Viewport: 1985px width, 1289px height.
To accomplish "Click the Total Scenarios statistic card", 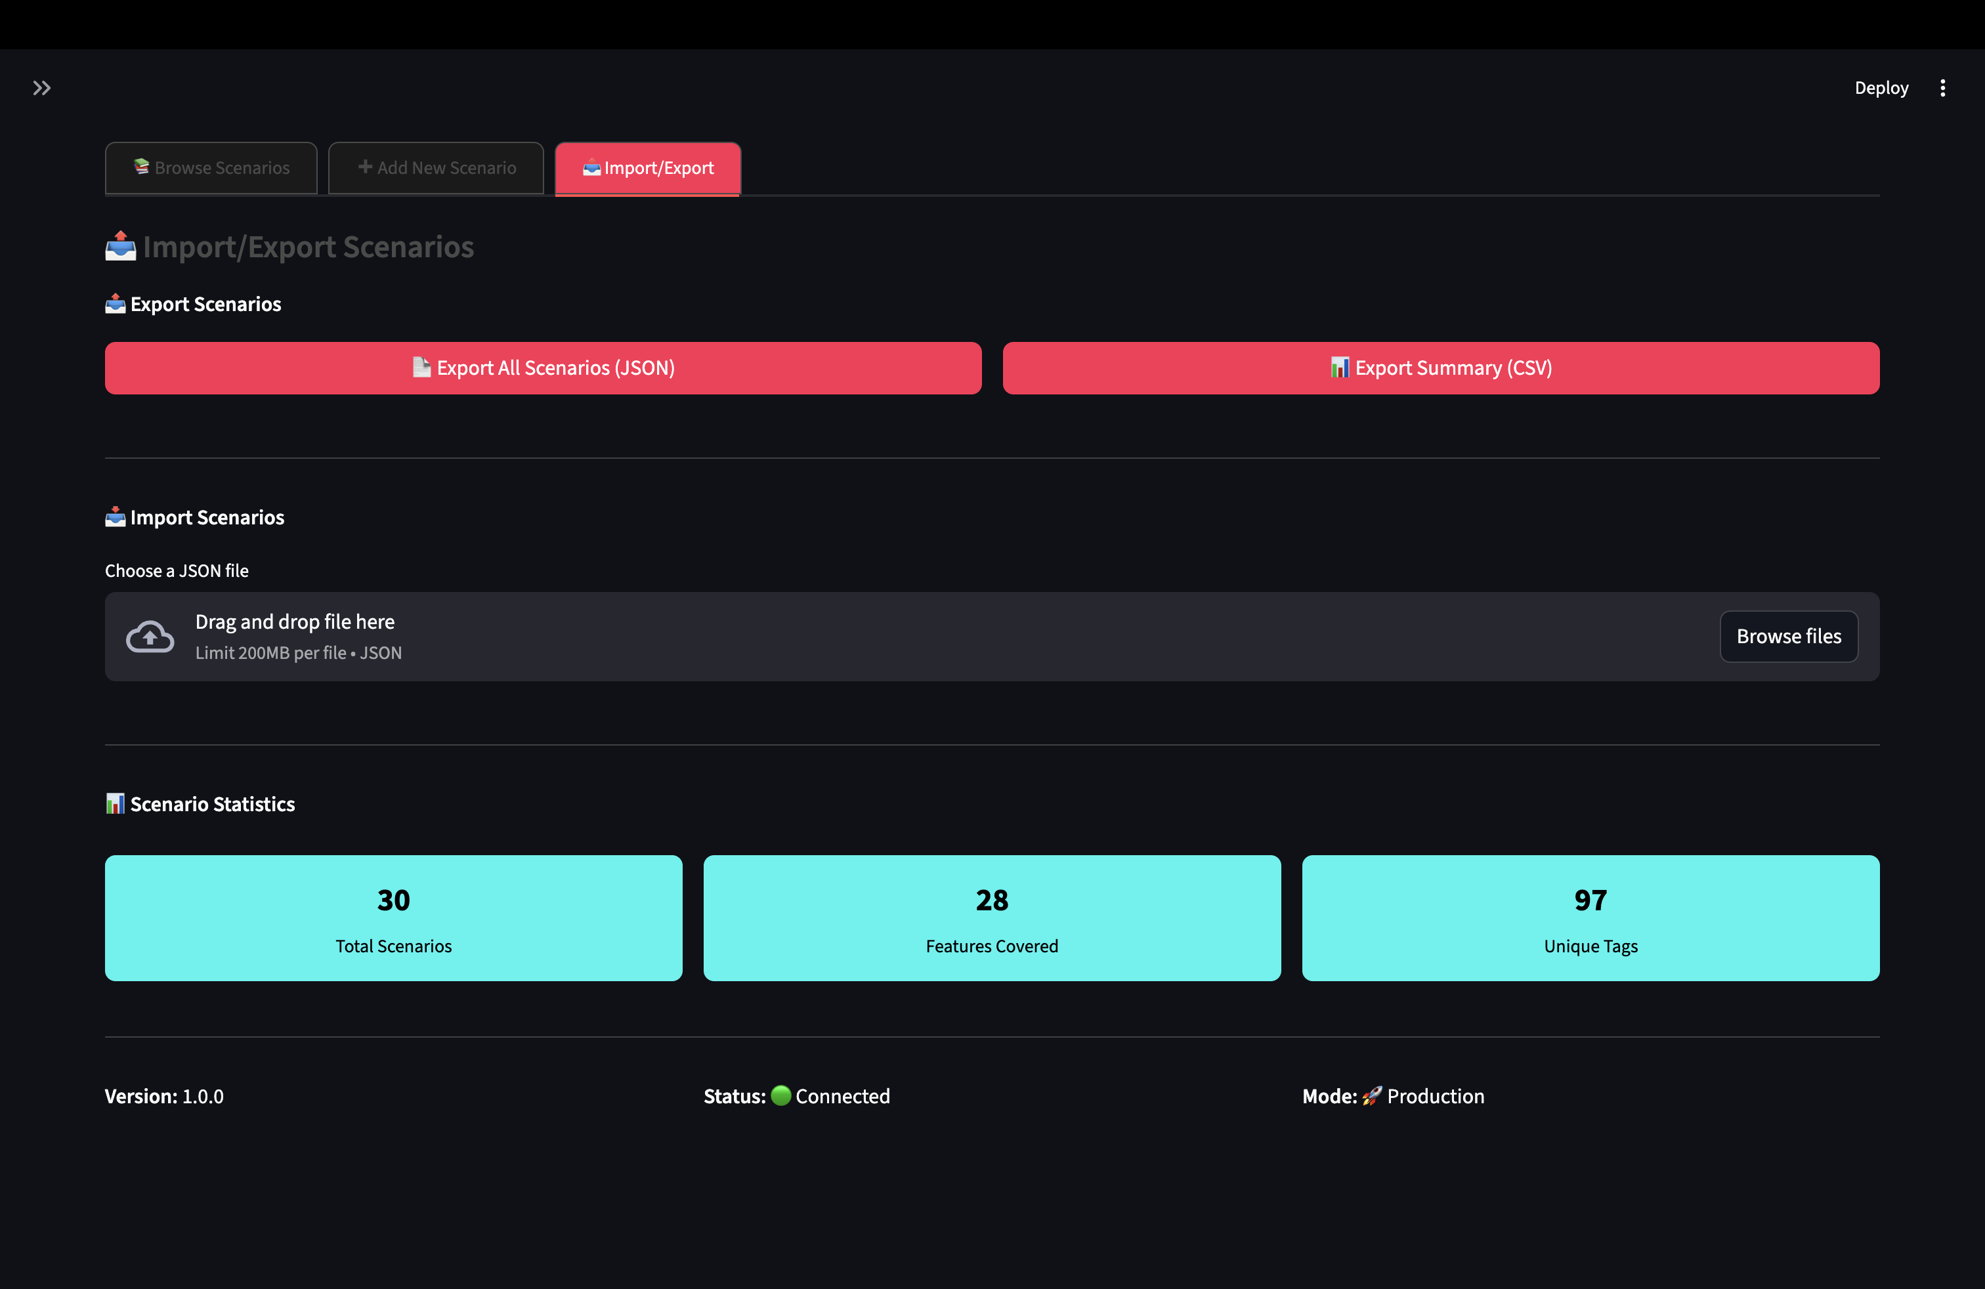I will [394, 917].
